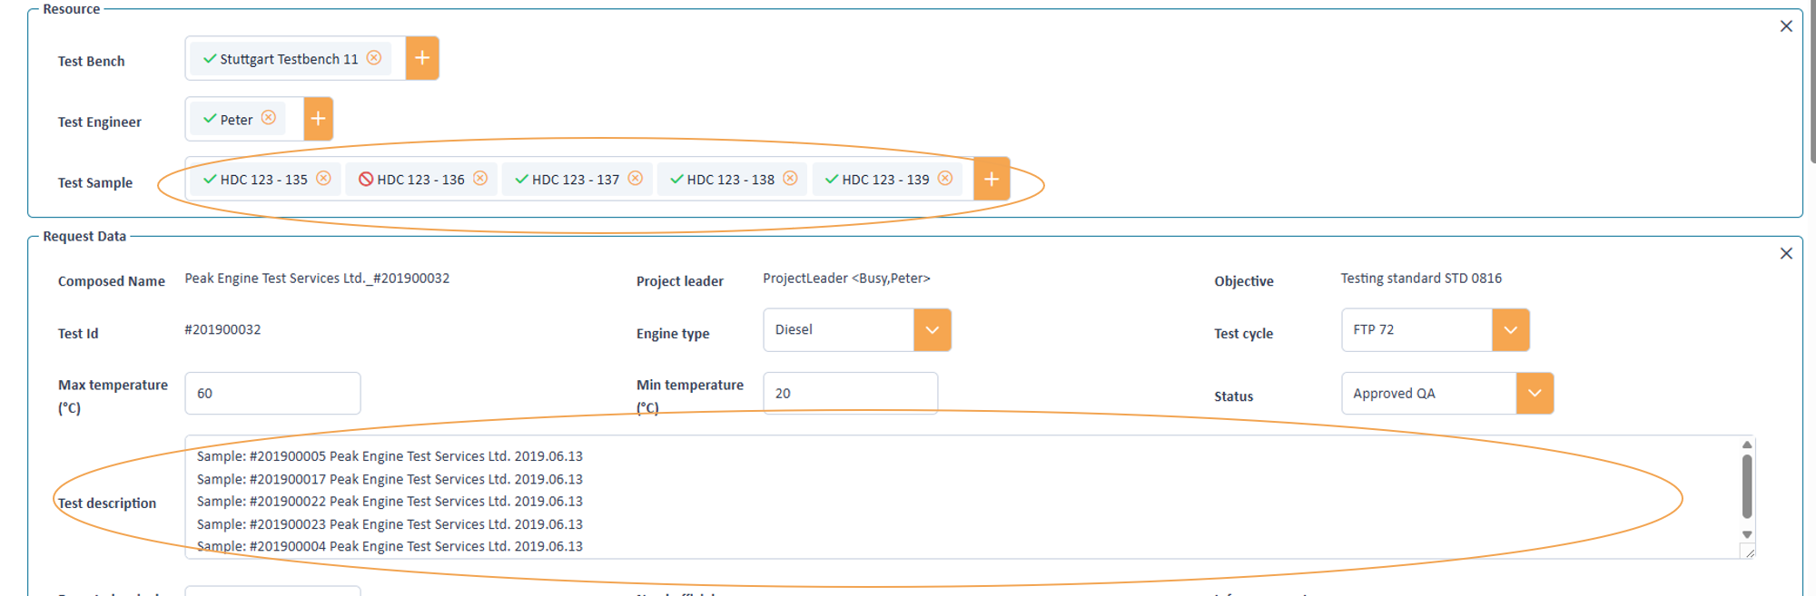Click description line Sample: #201900023
Image resolution: width=1816 pixels, height=596 pixels.
point(390,524)
